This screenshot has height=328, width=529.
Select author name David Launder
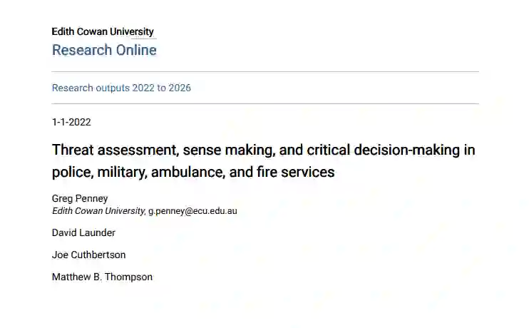[83, 232]
